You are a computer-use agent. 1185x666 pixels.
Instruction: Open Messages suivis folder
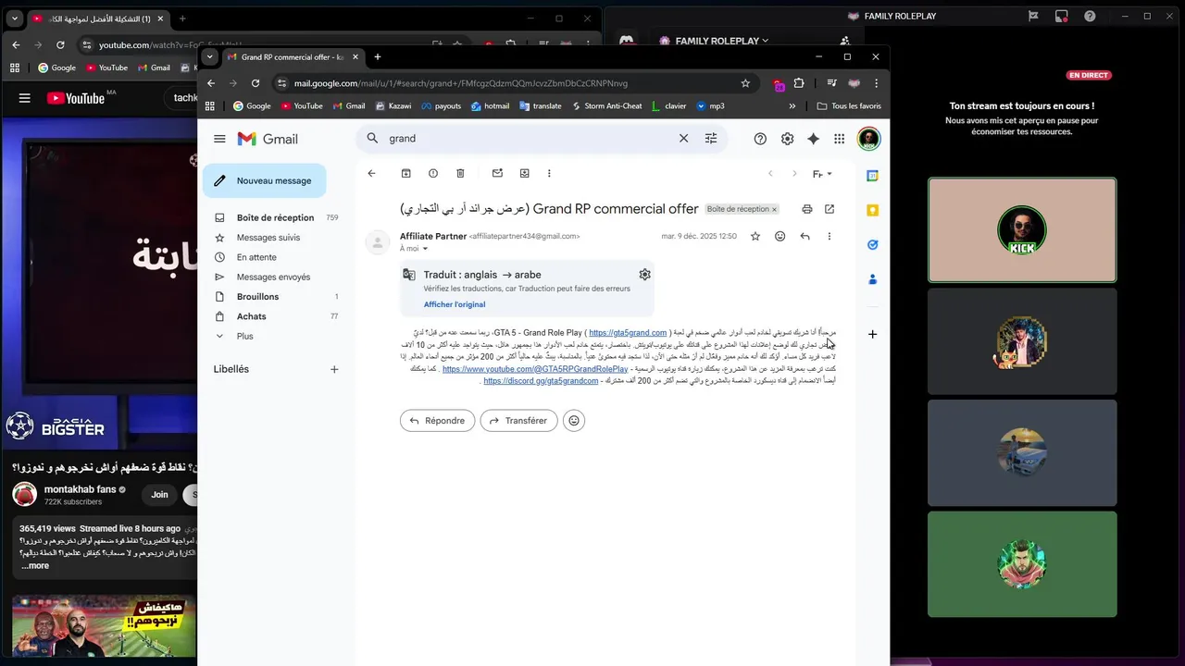click(268, 238)
